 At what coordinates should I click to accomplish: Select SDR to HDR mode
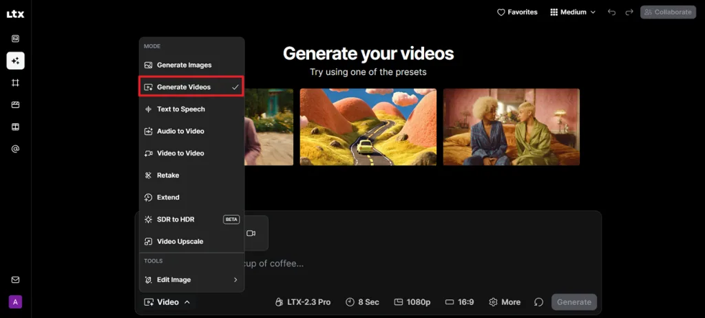(191, 220)
